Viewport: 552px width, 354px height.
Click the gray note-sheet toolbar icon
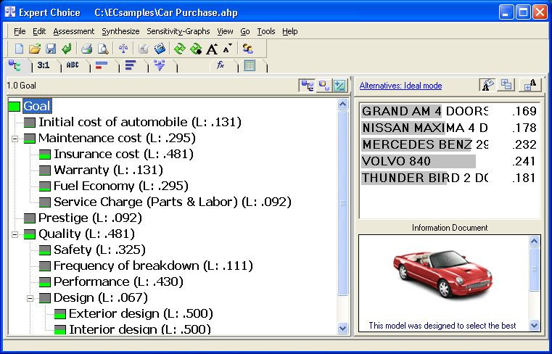[144, 49]
